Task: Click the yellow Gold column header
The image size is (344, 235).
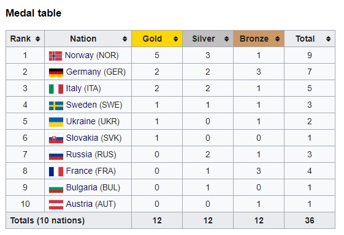Action: click(157, 39)
